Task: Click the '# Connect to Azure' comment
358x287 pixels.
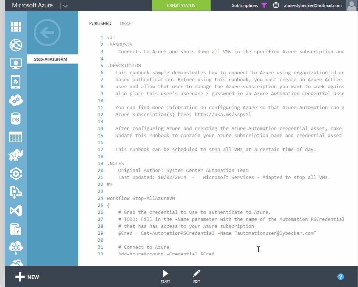Action: click(144, 247)
